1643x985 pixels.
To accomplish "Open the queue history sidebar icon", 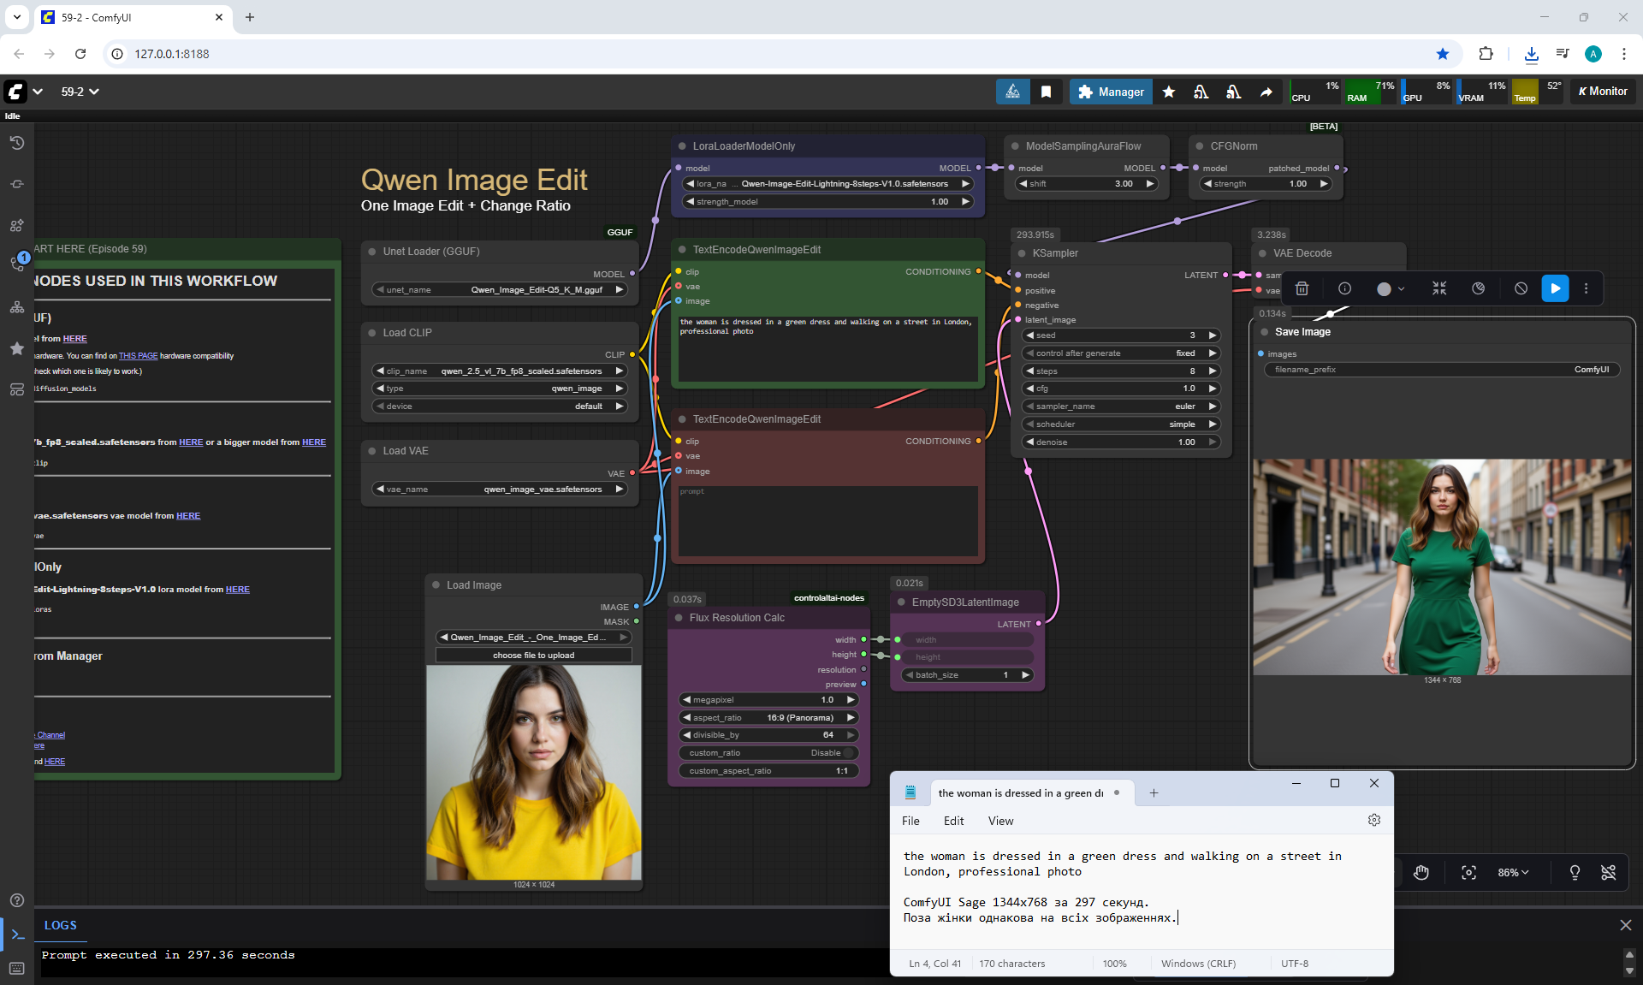I will point(17,143).
